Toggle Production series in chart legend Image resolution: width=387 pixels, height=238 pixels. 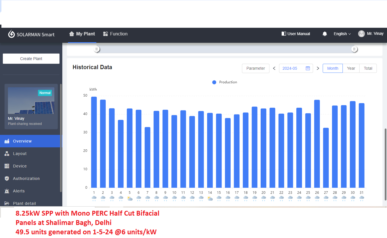(225, 82)
